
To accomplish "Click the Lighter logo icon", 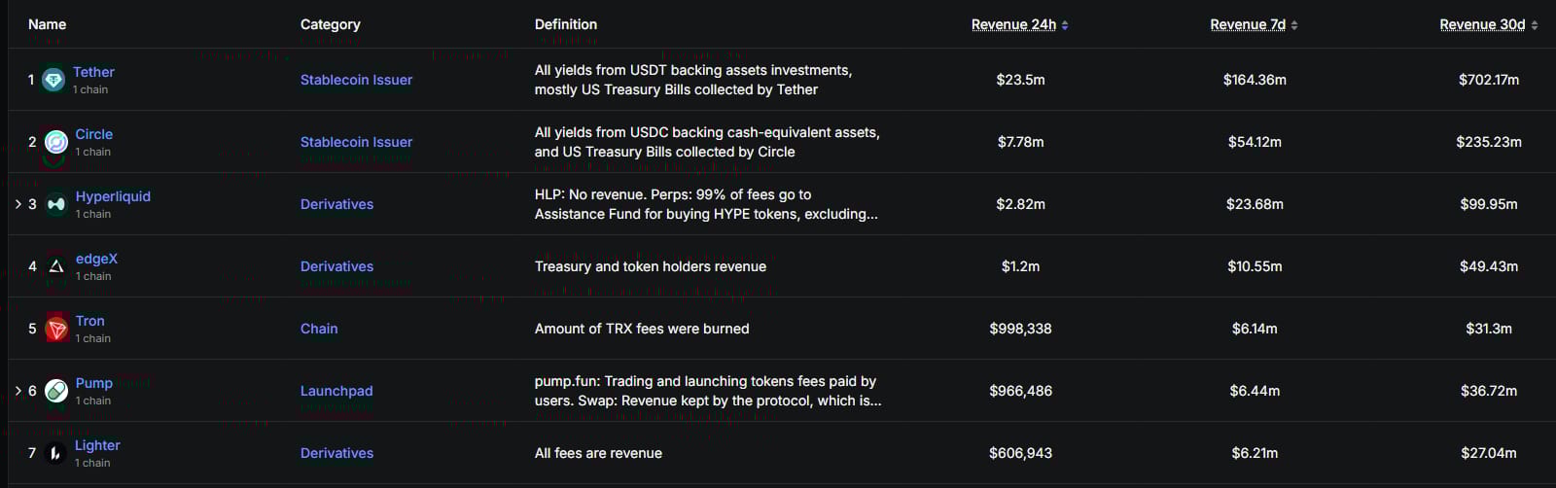I will 55,453.
